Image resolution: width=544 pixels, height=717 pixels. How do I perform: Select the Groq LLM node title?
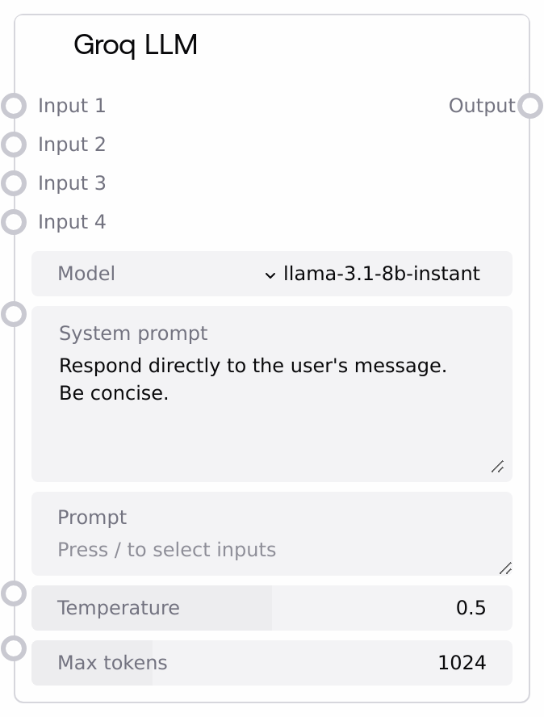(135, 45)
